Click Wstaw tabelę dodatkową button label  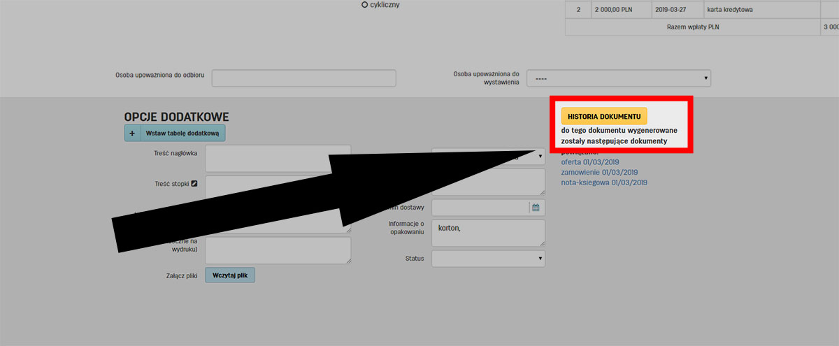point(182,133)
